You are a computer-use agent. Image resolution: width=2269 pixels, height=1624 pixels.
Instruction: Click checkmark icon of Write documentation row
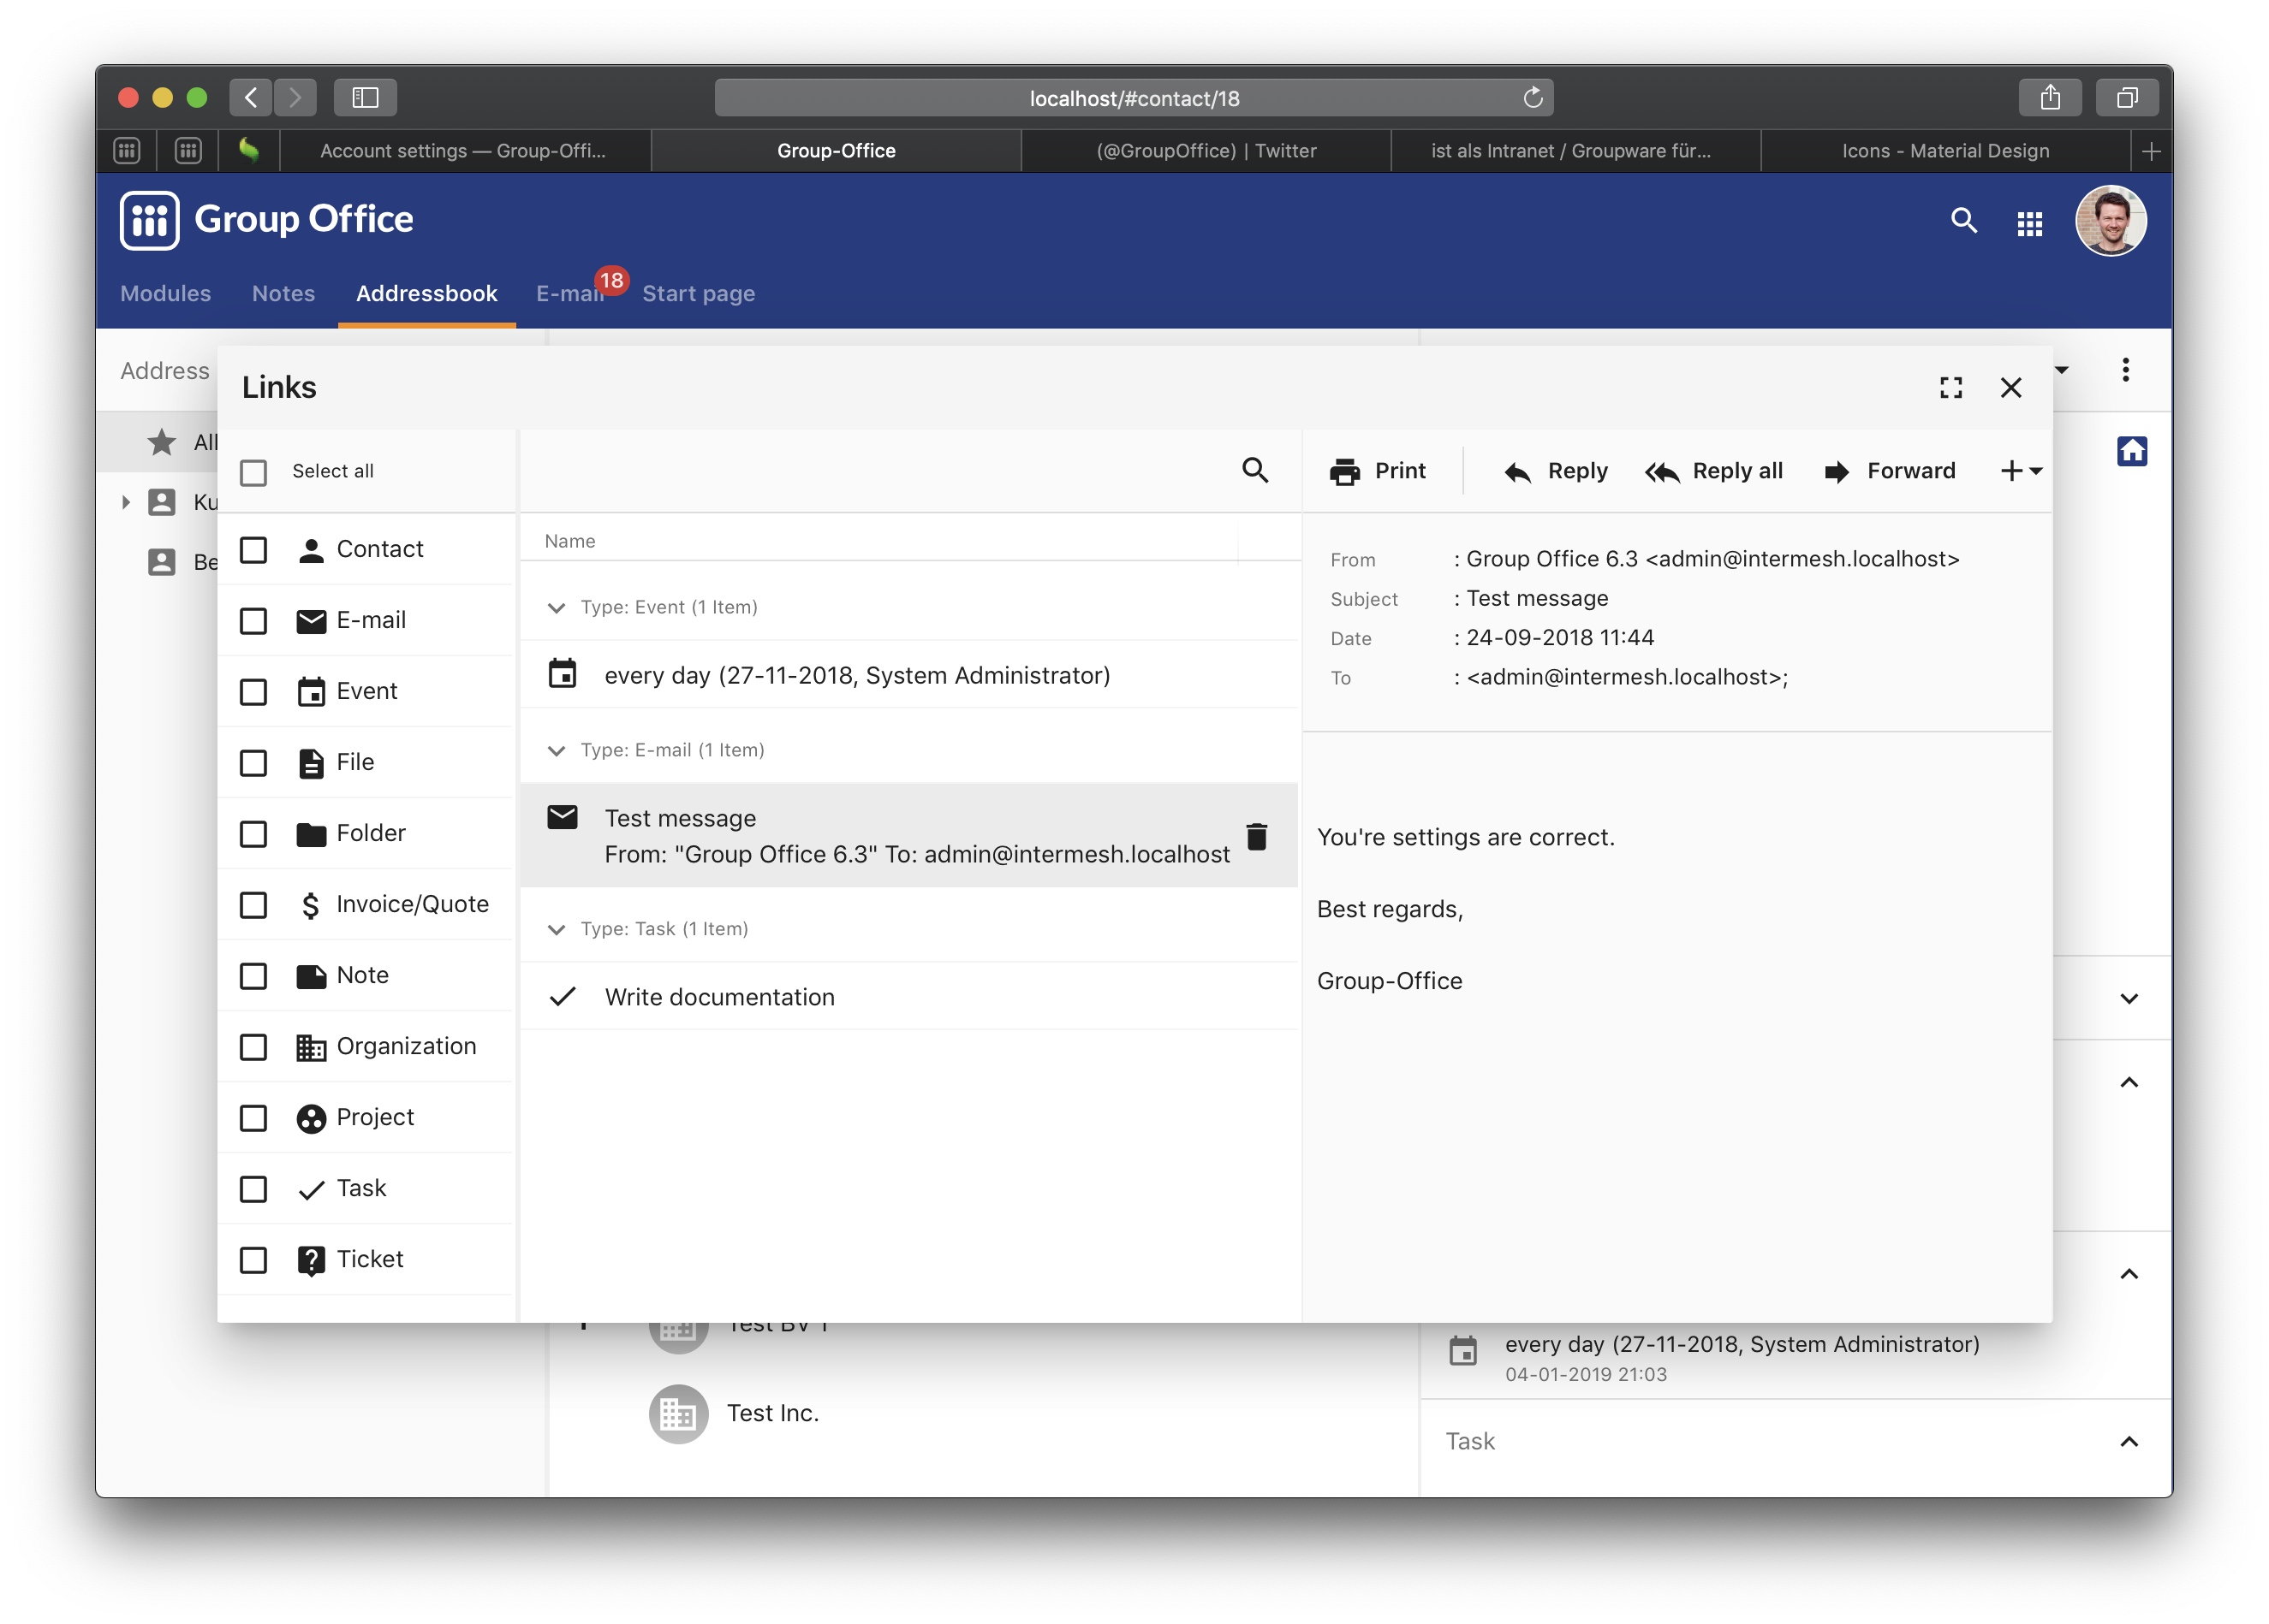click(x=563, y=996)
